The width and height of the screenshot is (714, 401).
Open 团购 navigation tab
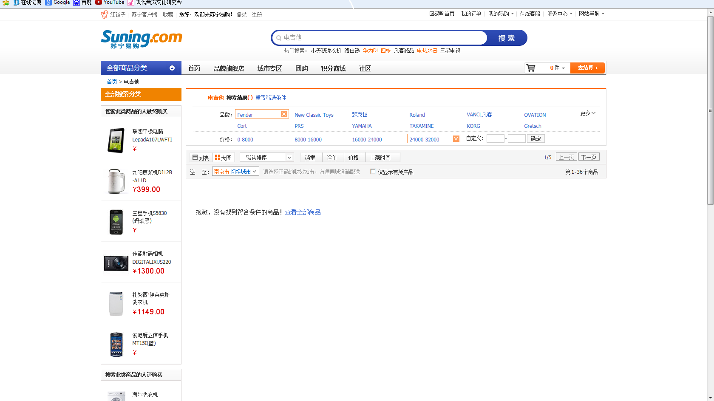click(301, 68)
